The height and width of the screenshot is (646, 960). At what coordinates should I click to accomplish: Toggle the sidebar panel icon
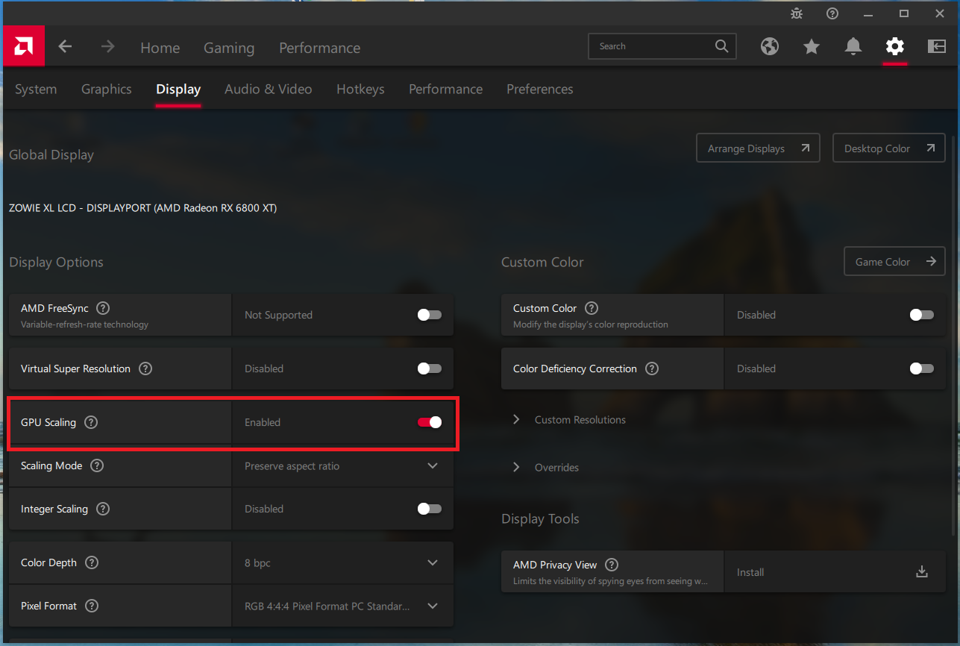point(937,47)
